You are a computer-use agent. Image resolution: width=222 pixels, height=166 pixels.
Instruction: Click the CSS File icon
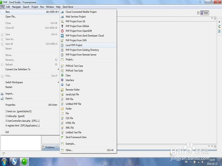coord(62,118)
